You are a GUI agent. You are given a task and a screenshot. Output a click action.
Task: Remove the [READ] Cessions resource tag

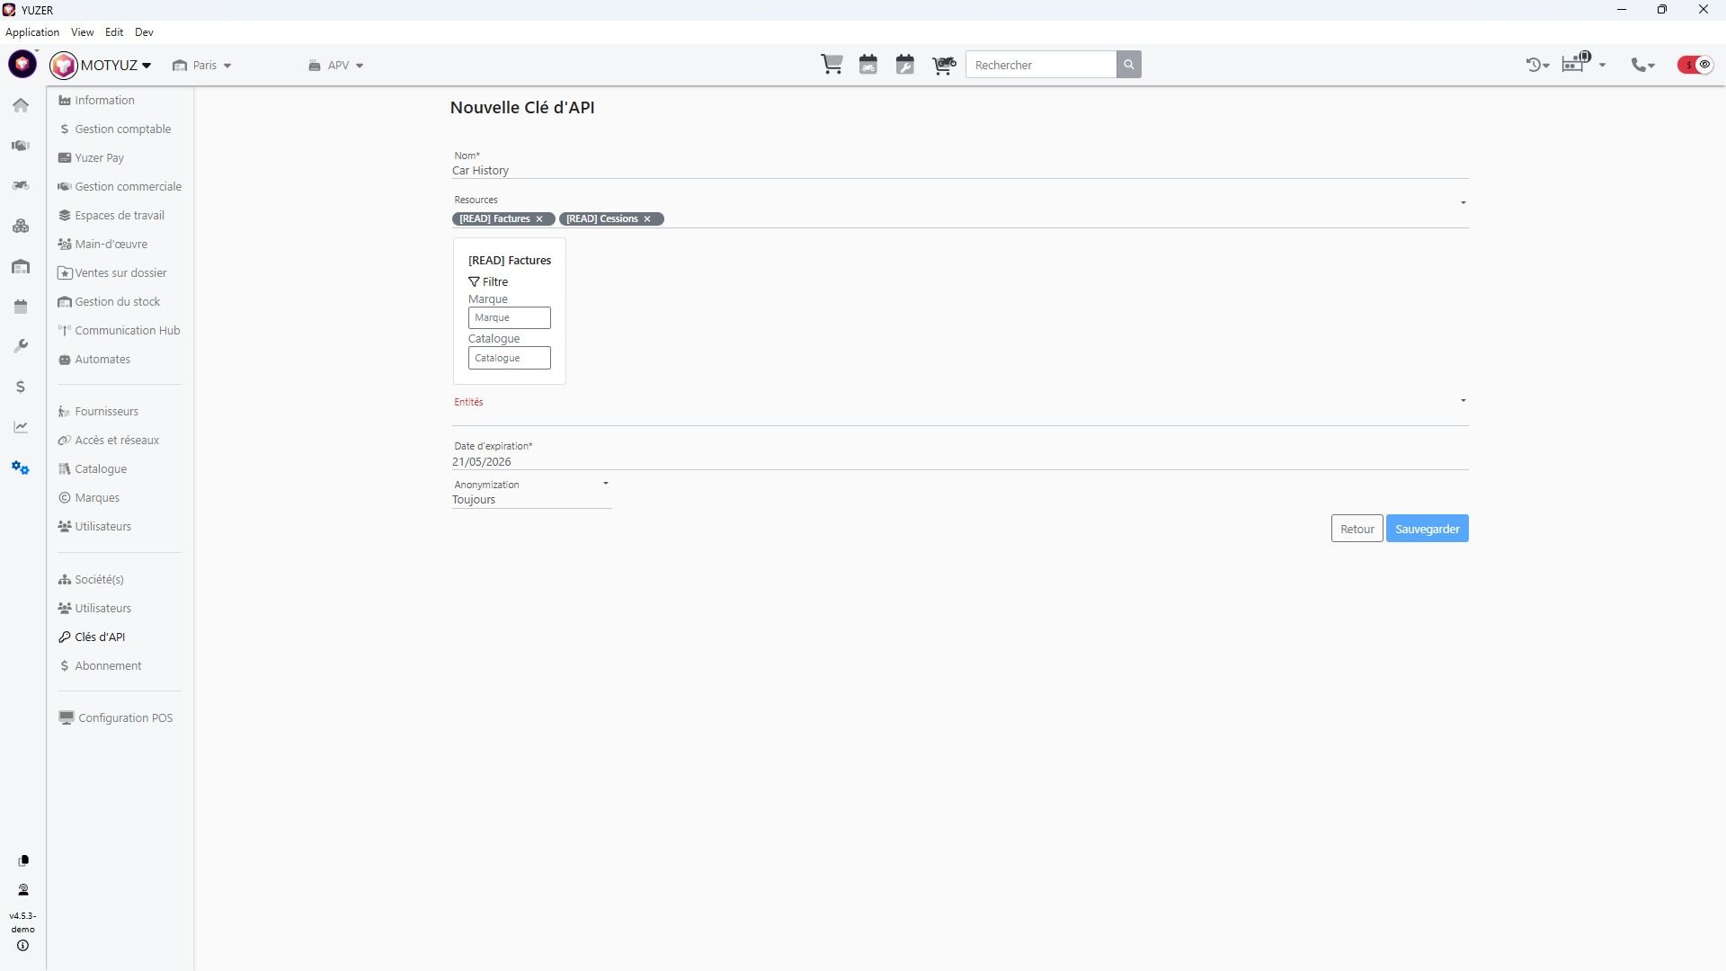point(647,219)
